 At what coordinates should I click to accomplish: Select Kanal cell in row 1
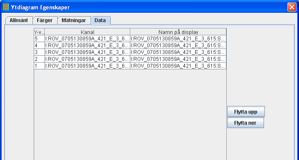tap(87, 66)
